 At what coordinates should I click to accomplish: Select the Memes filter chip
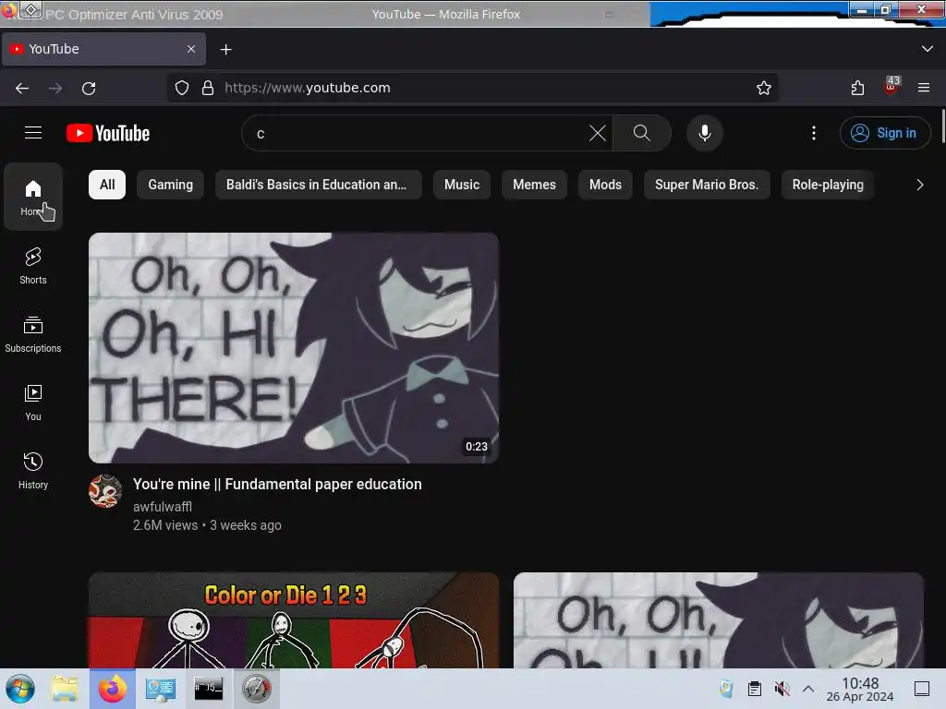pos(534,185)
